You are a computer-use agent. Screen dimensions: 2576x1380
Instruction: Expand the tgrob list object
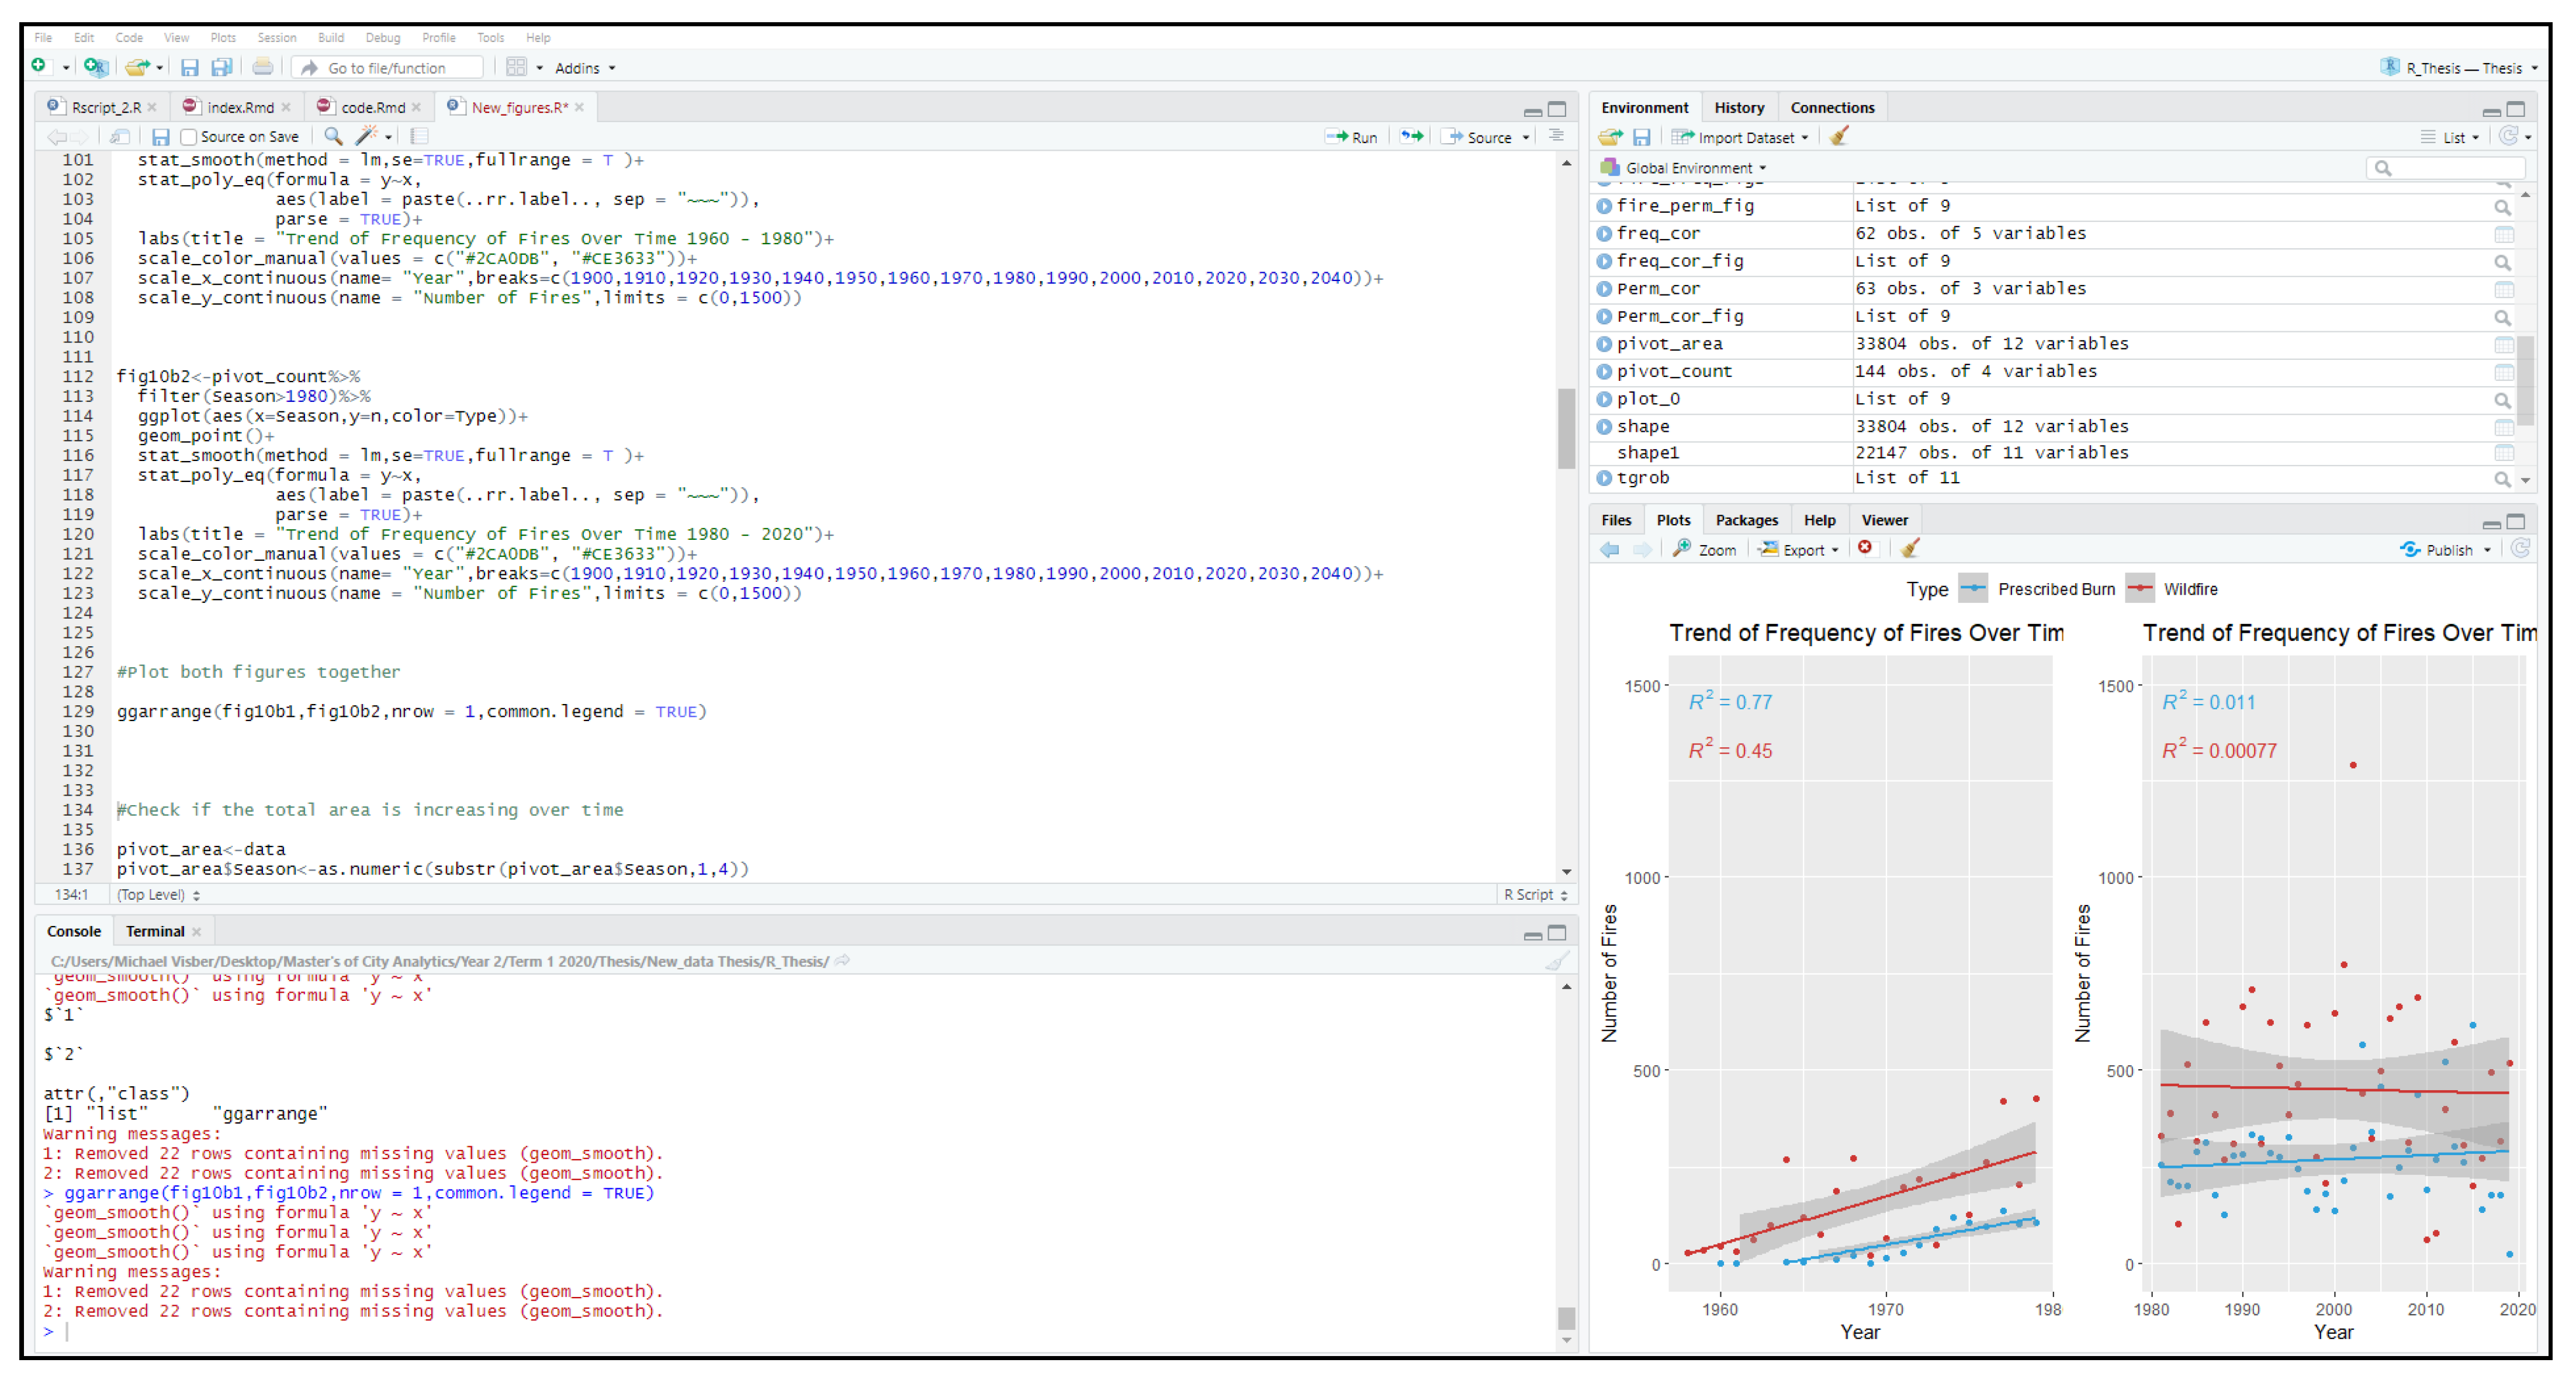pyautogui.click(x=1604, y=478)
